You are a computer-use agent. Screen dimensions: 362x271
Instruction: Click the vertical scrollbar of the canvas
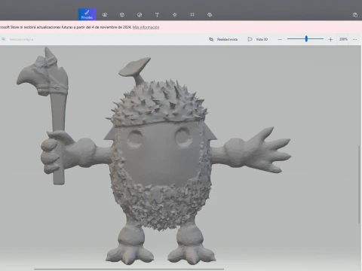point(359,184)
